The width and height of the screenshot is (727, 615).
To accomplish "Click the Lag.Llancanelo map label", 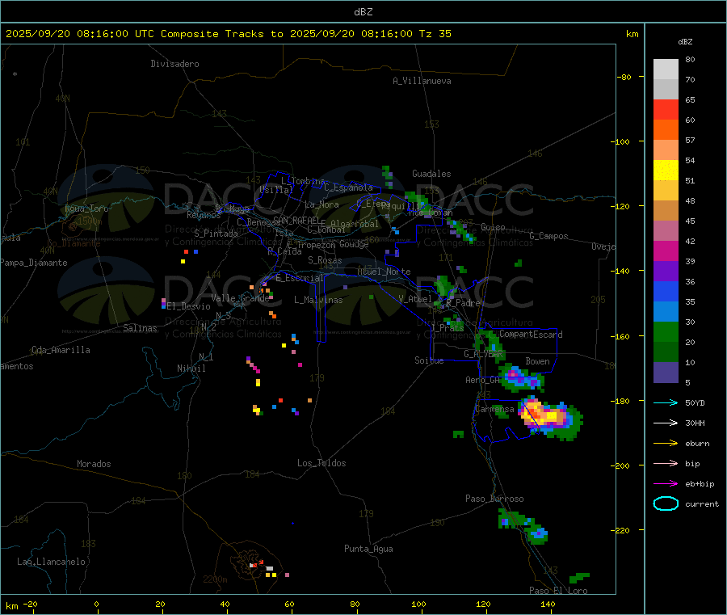I will click(51, 562).
